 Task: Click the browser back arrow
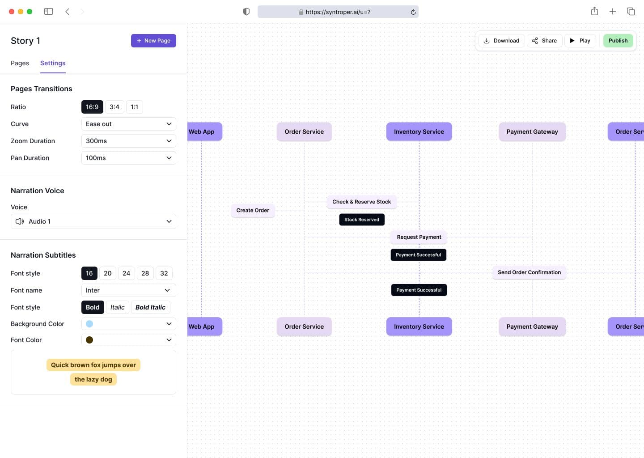click(x=67, y=12)
